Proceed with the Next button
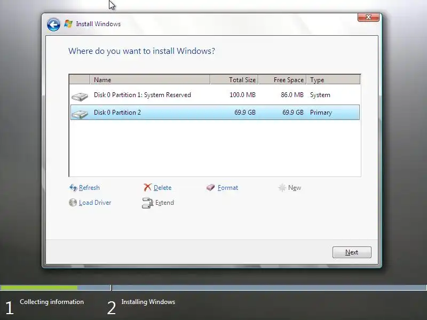The height and width of the screenshot is (320, 427). [x=352, y=252]
